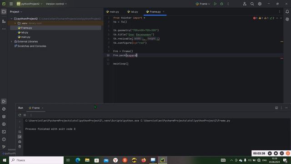Open the Database tool window icon

coord(287,19)
